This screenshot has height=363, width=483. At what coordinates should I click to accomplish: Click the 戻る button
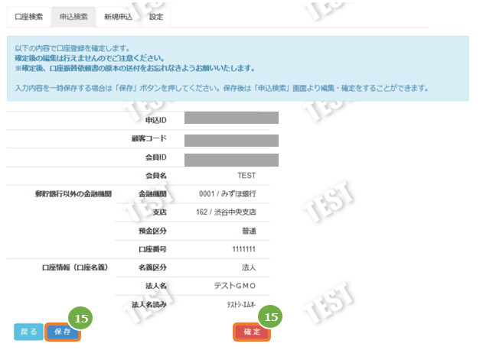[28, 332]
